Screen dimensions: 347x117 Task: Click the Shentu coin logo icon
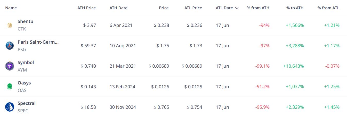tap(10, 25)
